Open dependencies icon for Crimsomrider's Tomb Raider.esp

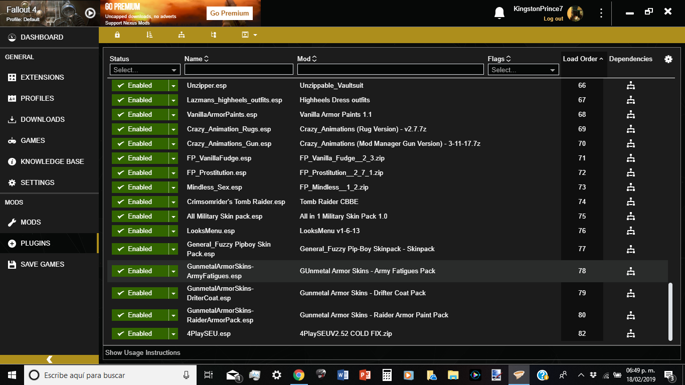click(x=631, y=202)
